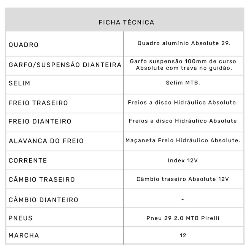Select the QUADRO row label

coord(24,45)
